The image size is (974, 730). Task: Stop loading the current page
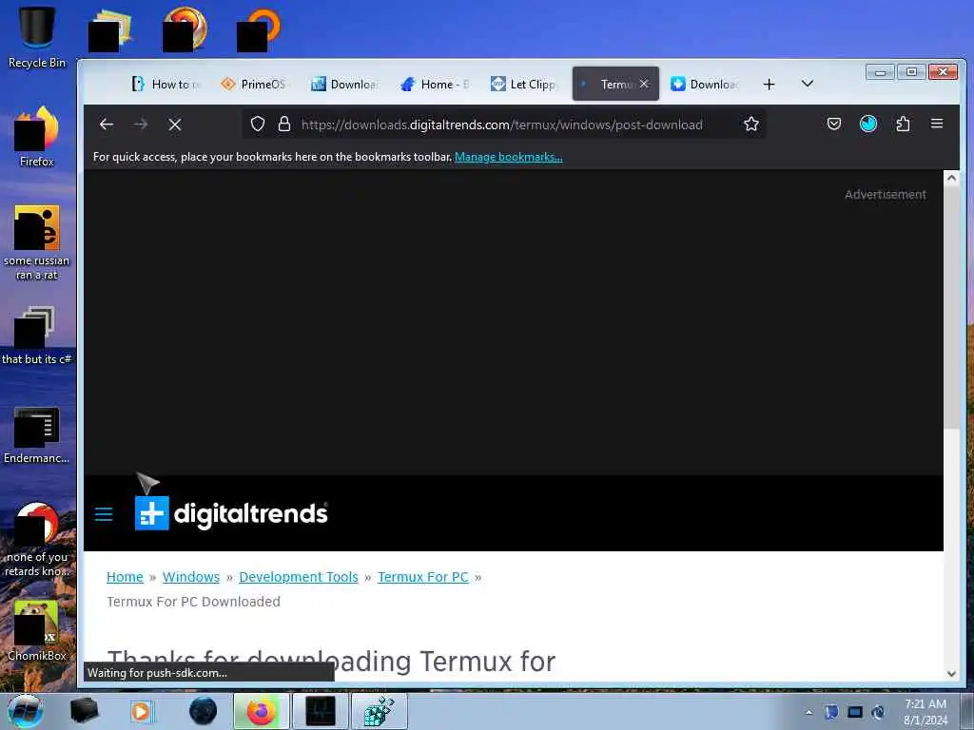click(175, 125)
